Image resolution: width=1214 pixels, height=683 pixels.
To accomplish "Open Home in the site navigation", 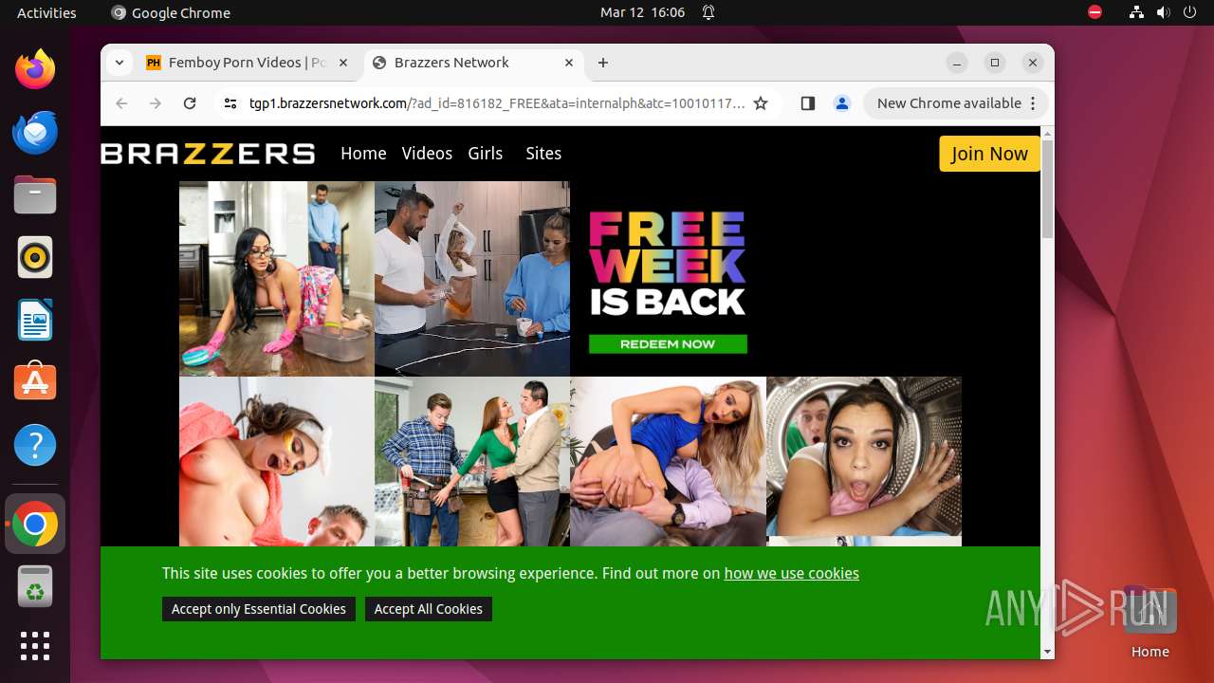I will point(363,153).
